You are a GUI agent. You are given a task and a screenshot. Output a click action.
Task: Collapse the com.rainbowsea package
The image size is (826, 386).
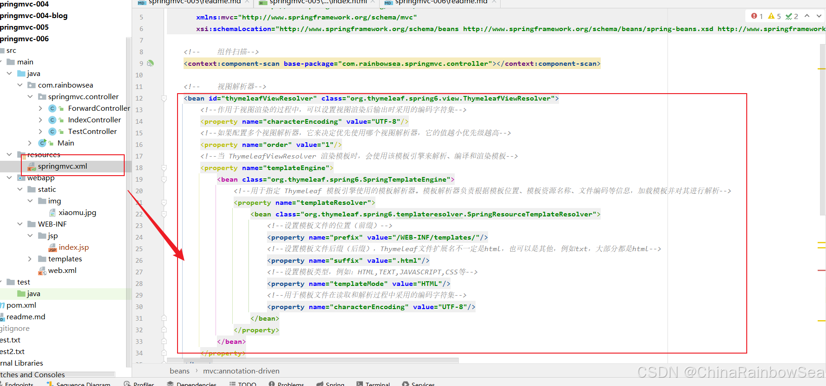pyautogui.click(x=20, y=85)
